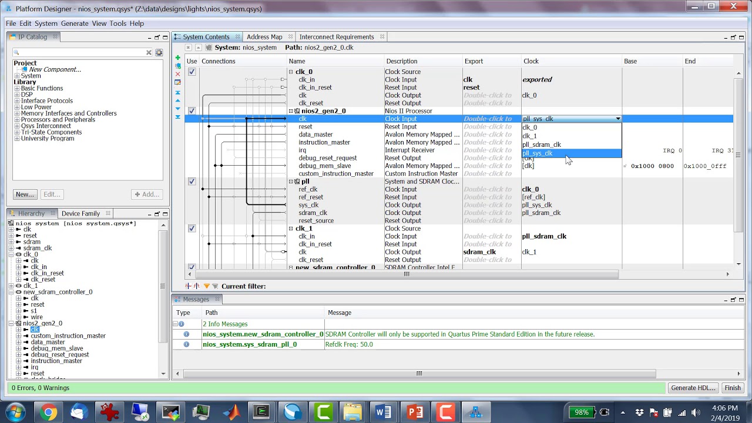752x423 pixels.
Task: Open PowerPoint from the taskbar
Action: click(x=414, y=412)
